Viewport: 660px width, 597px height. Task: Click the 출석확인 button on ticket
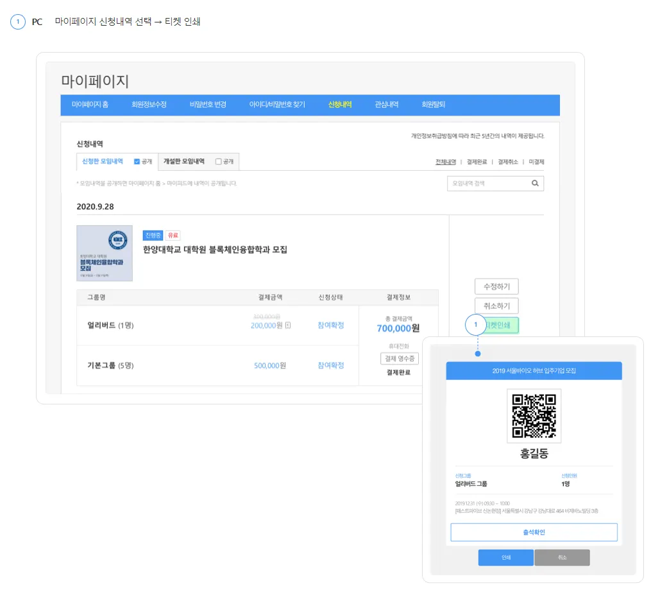(x=534, y=533)
